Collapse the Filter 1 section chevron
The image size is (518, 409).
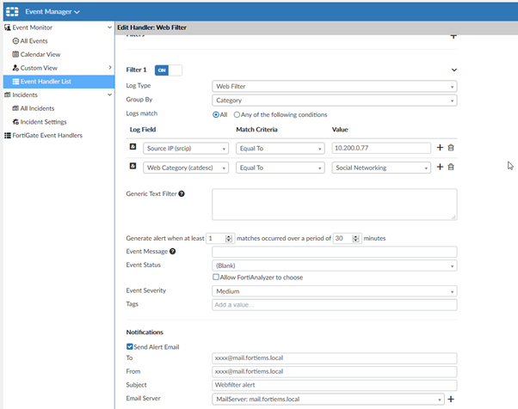(x=453, y=70)
